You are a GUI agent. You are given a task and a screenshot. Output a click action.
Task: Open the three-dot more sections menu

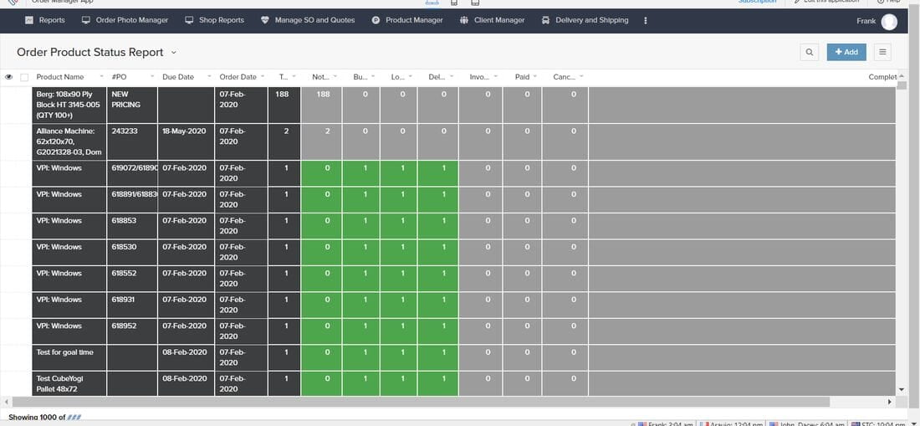pos(646,21)
